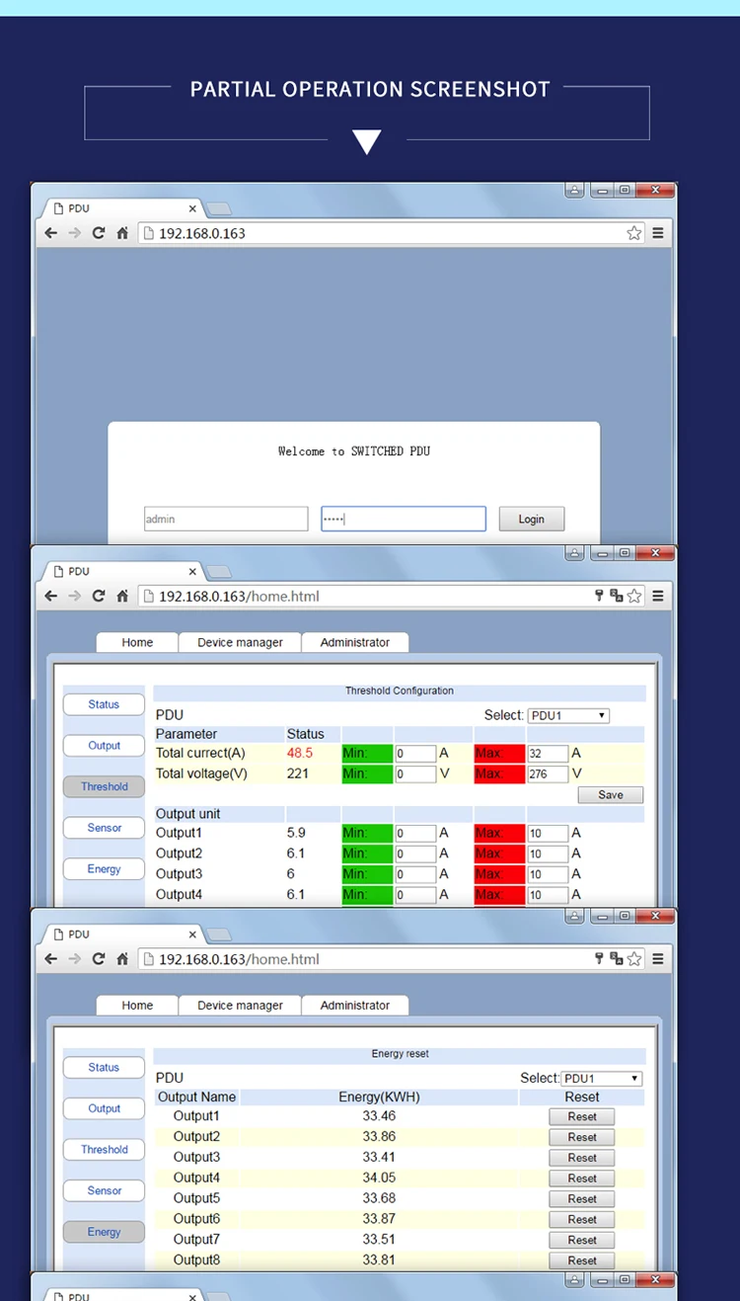This screenshot has height=1301, width=740.
Task: Click forward arrow in login browser window
Action: click(x=75, y=233)
